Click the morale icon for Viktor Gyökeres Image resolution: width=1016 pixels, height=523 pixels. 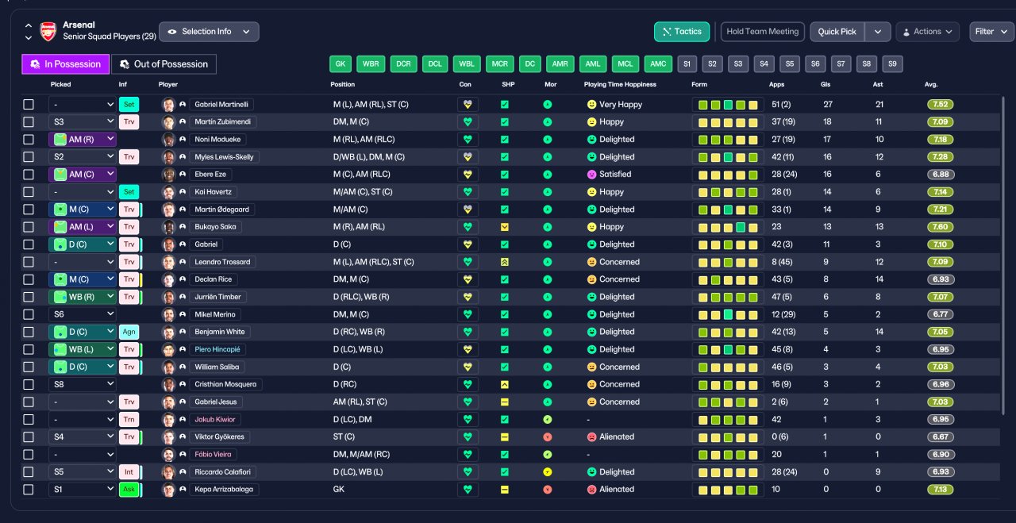click(x=547, y=437)
